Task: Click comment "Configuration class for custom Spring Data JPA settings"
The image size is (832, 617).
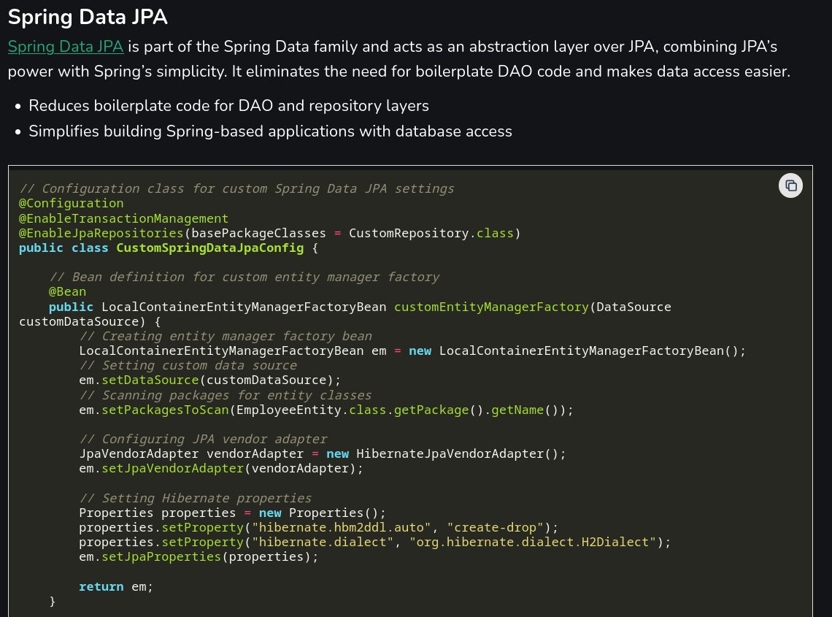Action: click(236, 188)
